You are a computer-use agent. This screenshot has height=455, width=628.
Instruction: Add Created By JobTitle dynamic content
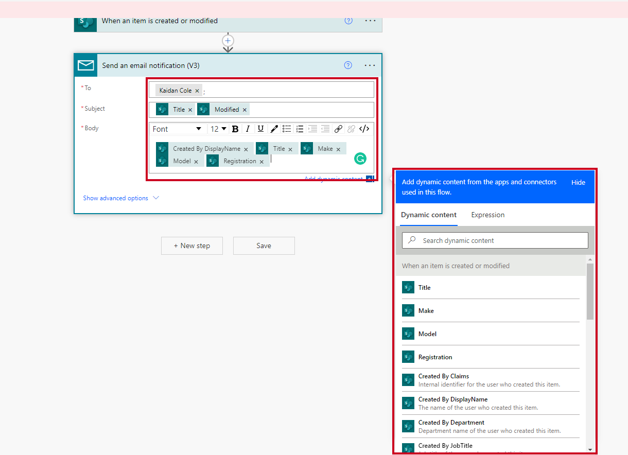click(491, 447)
